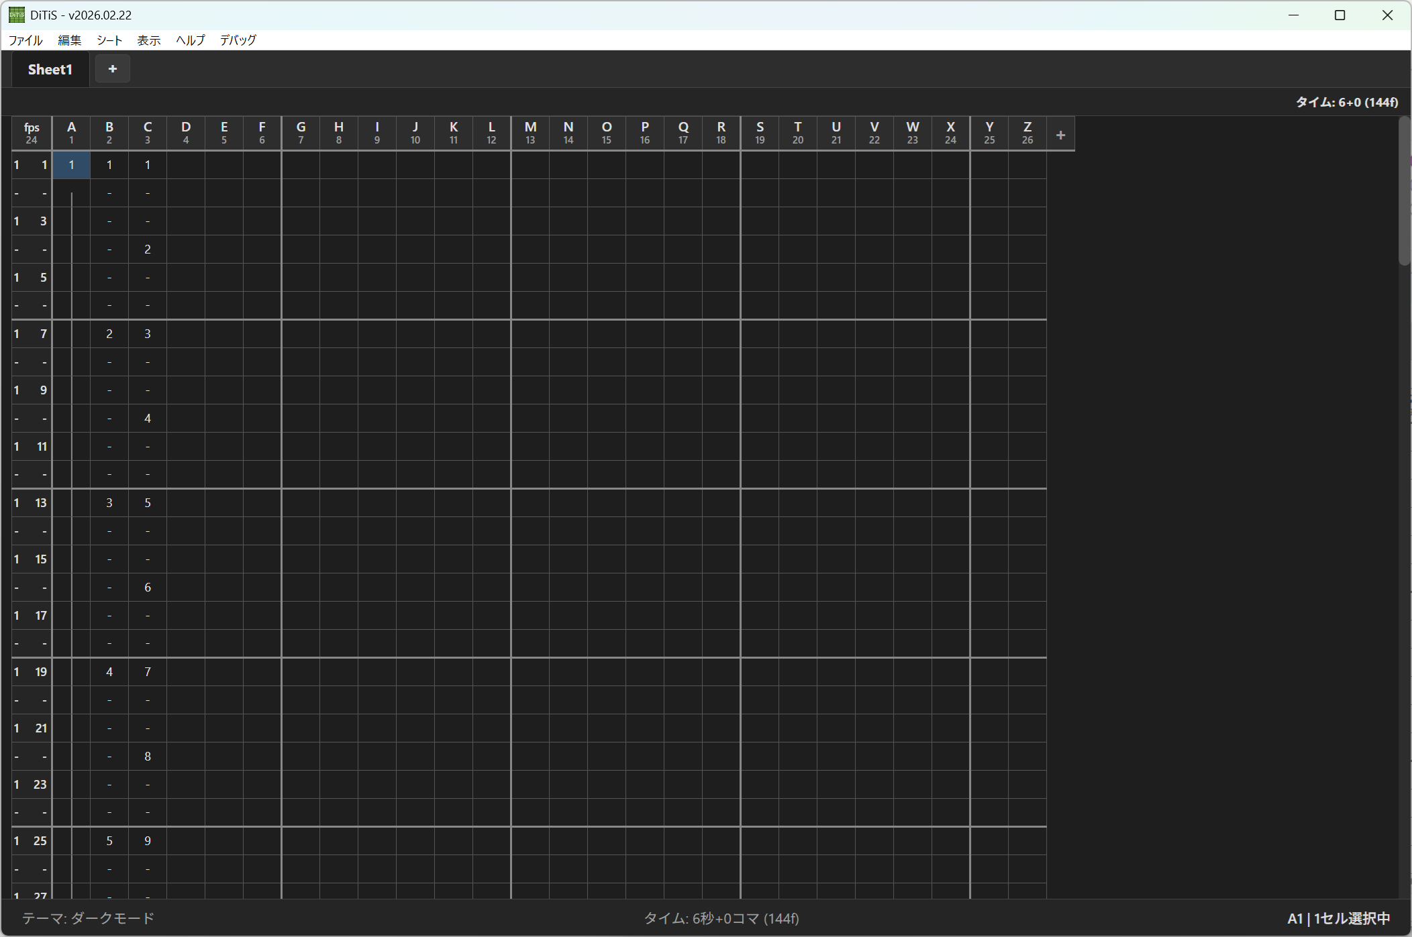Image resolution: width=1412 pixels, height=937 pixels.
Task: Click the タイム 6+0 (144f) label at top right
Action: 1346,102
